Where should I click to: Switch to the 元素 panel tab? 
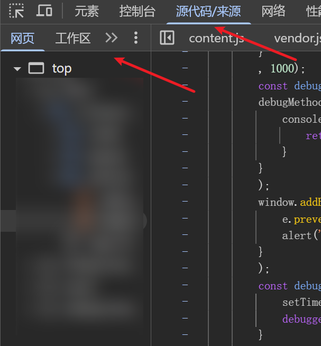point(87,11)
